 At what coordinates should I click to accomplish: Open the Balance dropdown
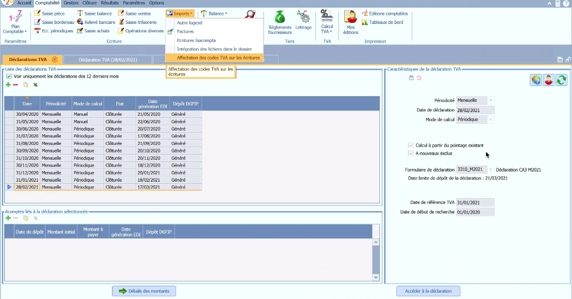coord(214,13)
